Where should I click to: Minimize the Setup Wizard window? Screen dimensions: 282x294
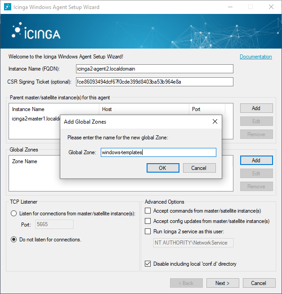(x=230, y=7)
